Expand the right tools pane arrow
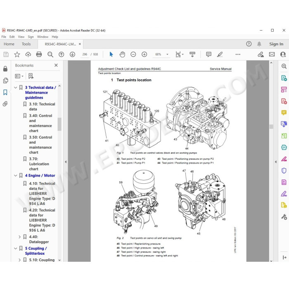The width and height of the screenshot is (289, 289). 284,257
